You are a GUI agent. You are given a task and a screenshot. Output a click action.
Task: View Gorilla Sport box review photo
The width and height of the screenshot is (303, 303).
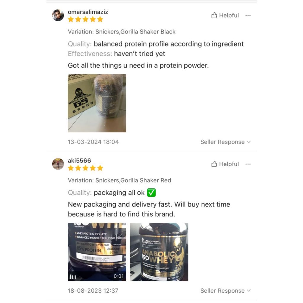[97, 103]
